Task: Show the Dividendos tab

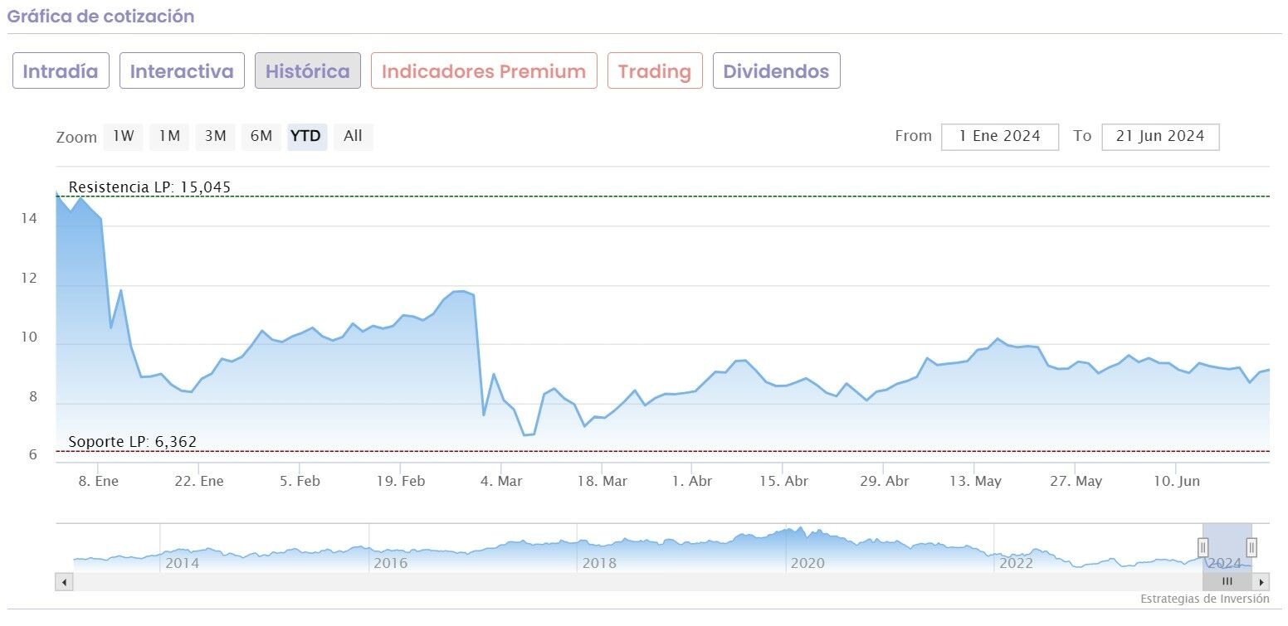Action: point(776,71)
